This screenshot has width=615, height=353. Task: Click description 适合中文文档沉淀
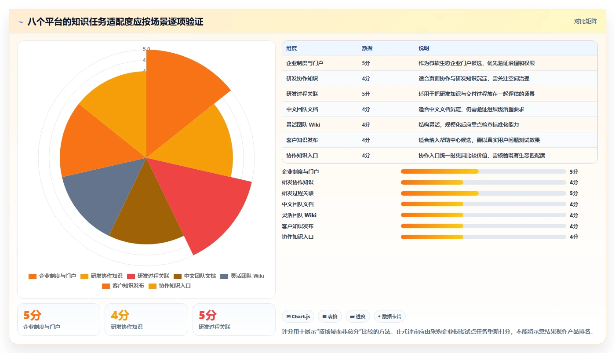click(x=471, y=109)
